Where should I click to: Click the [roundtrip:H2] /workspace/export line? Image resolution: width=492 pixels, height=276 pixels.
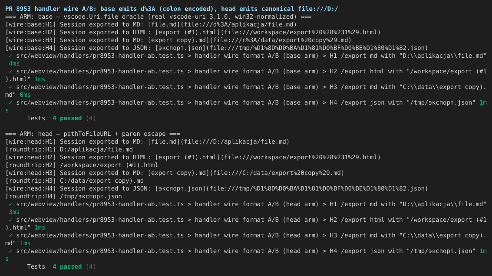click(82, 165)
